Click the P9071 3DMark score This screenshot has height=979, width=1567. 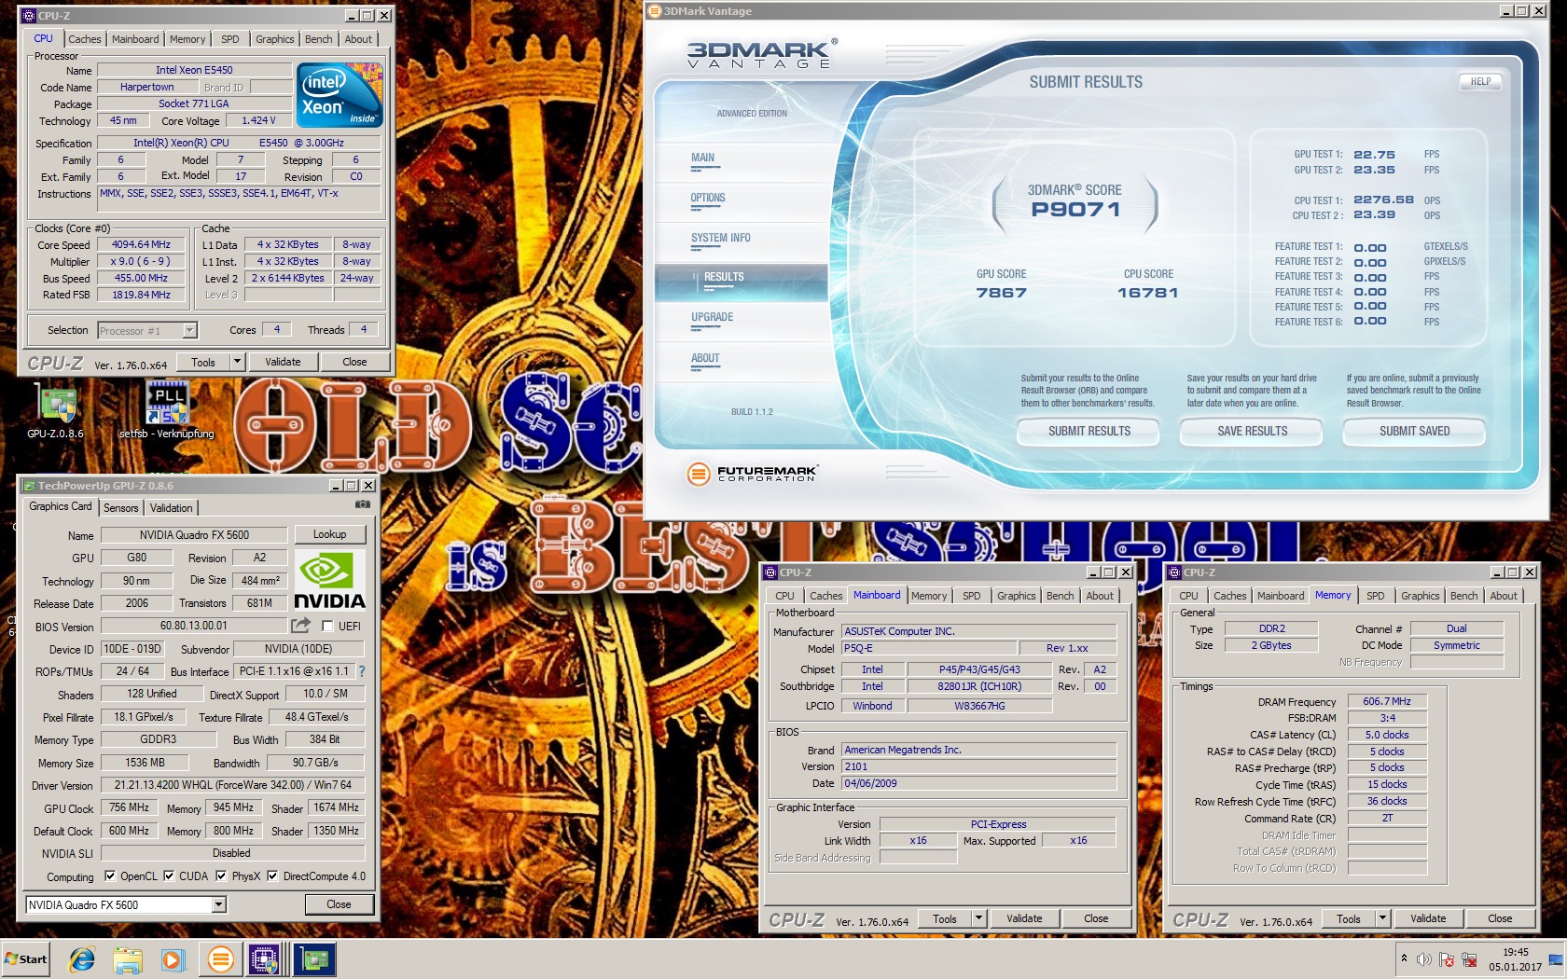click(1075, 210)
